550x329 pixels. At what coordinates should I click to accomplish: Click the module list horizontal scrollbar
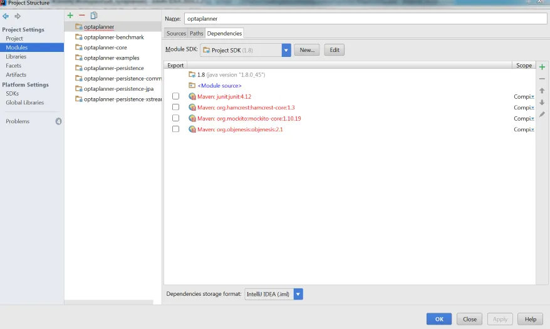pyautogui.click(x=109, y=302)
